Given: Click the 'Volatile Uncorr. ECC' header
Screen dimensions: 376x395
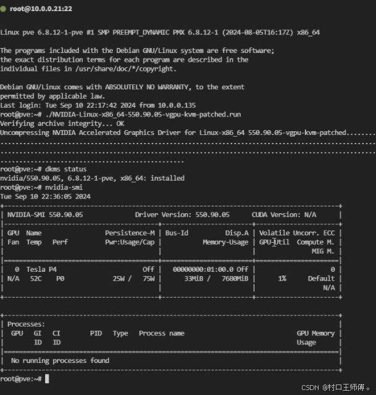Looking at the screenshot, I should click(297, 233).
